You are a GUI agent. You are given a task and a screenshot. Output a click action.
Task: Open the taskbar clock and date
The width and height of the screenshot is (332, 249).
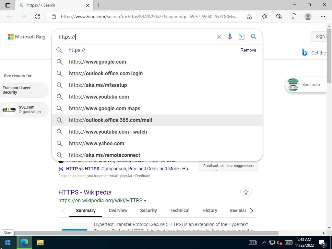[x=304, y=243]
